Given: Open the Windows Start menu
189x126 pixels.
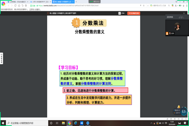Looking at the screenshot, I should tap(3, 123).
